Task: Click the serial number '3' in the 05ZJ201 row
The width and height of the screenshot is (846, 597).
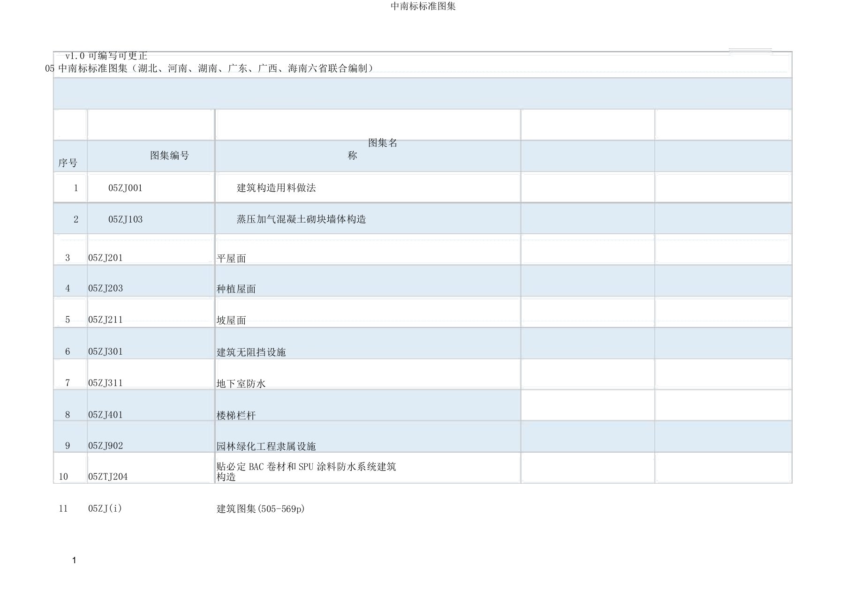Action: point(68,258)
